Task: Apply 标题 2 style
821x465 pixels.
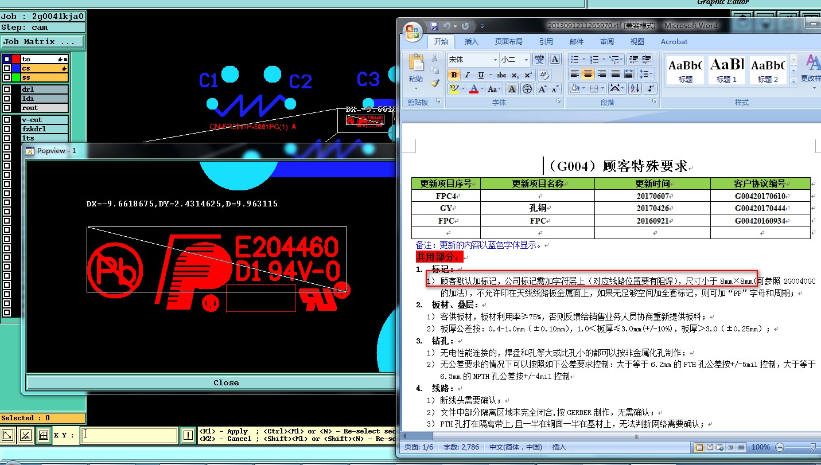Action: coord(768,70)
